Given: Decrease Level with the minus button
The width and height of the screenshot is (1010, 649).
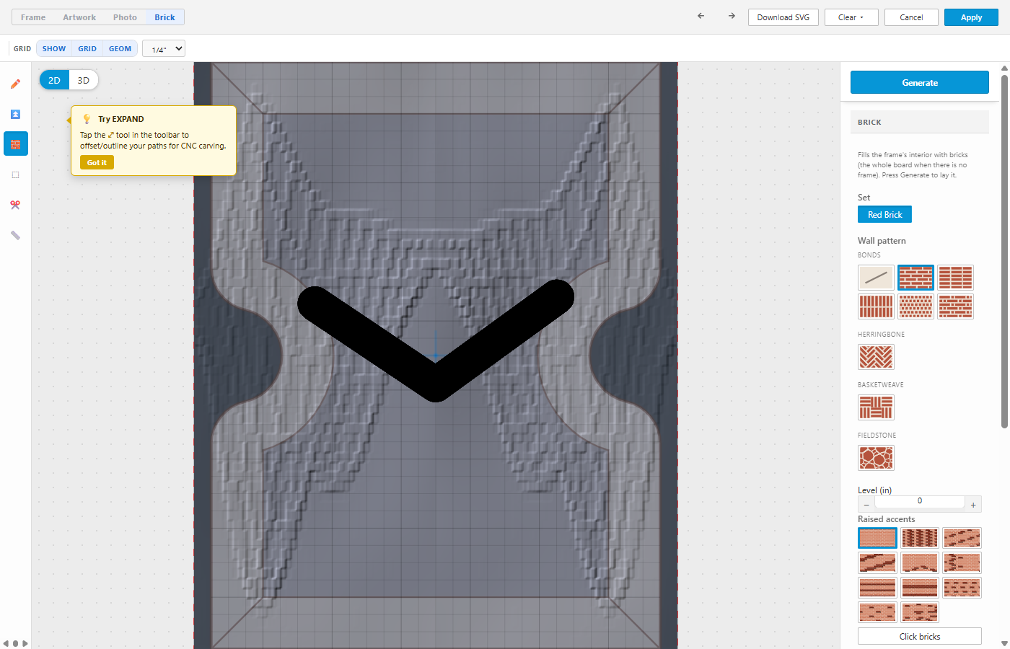Looking at the screenshot, I should pos(866,505).
